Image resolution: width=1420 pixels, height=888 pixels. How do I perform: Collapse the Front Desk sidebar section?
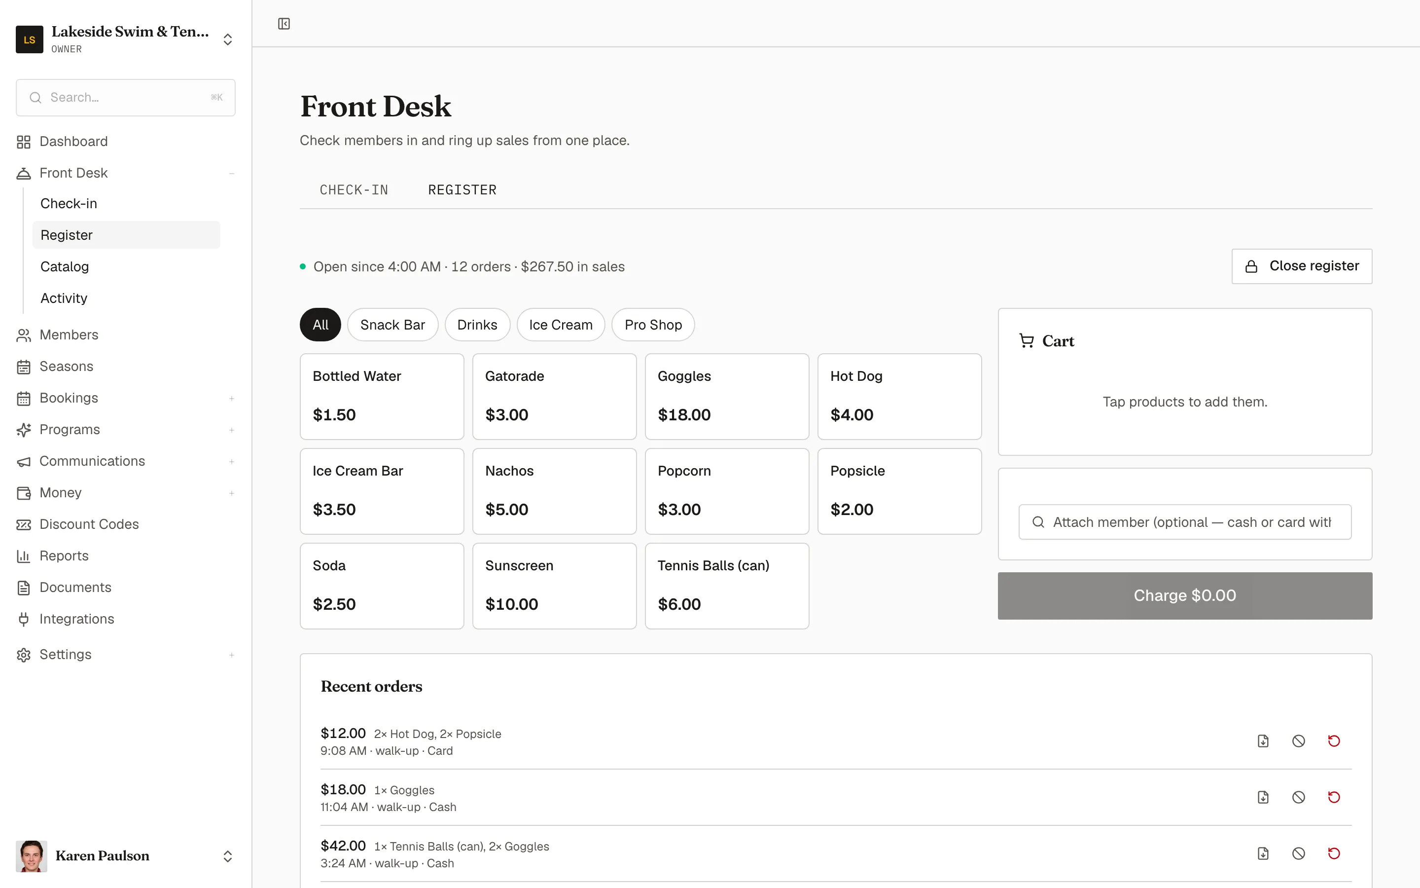pyautogui.click(x=232, y=173)
